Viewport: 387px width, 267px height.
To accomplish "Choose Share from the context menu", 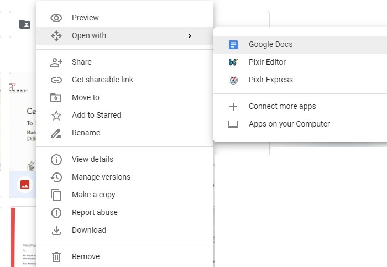I will tap(125, 62).
